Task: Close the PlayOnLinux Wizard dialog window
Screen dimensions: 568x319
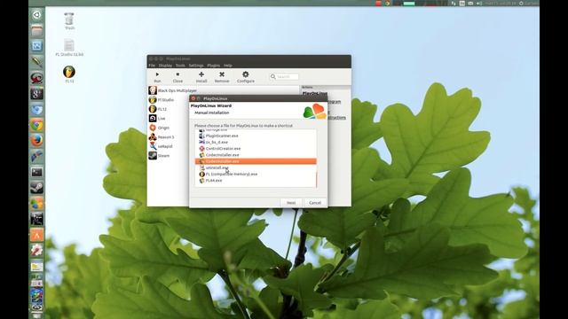Action: click(x=193, y=98)
